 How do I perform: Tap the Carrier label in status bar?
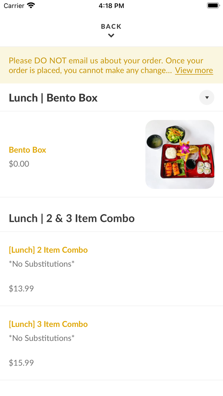pos(14,6)
